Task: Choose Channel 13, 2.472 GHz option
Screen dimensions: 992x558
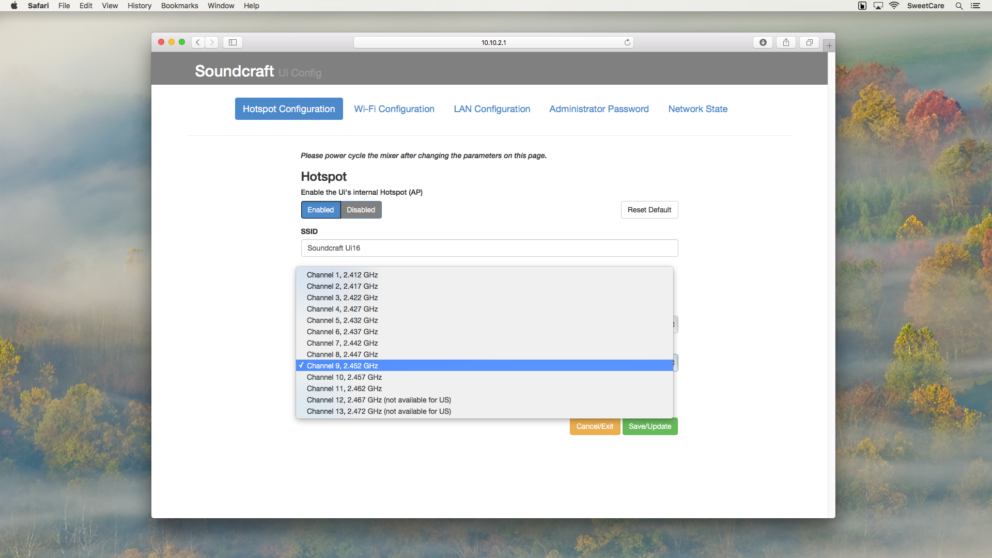Action: click(485, 411)
